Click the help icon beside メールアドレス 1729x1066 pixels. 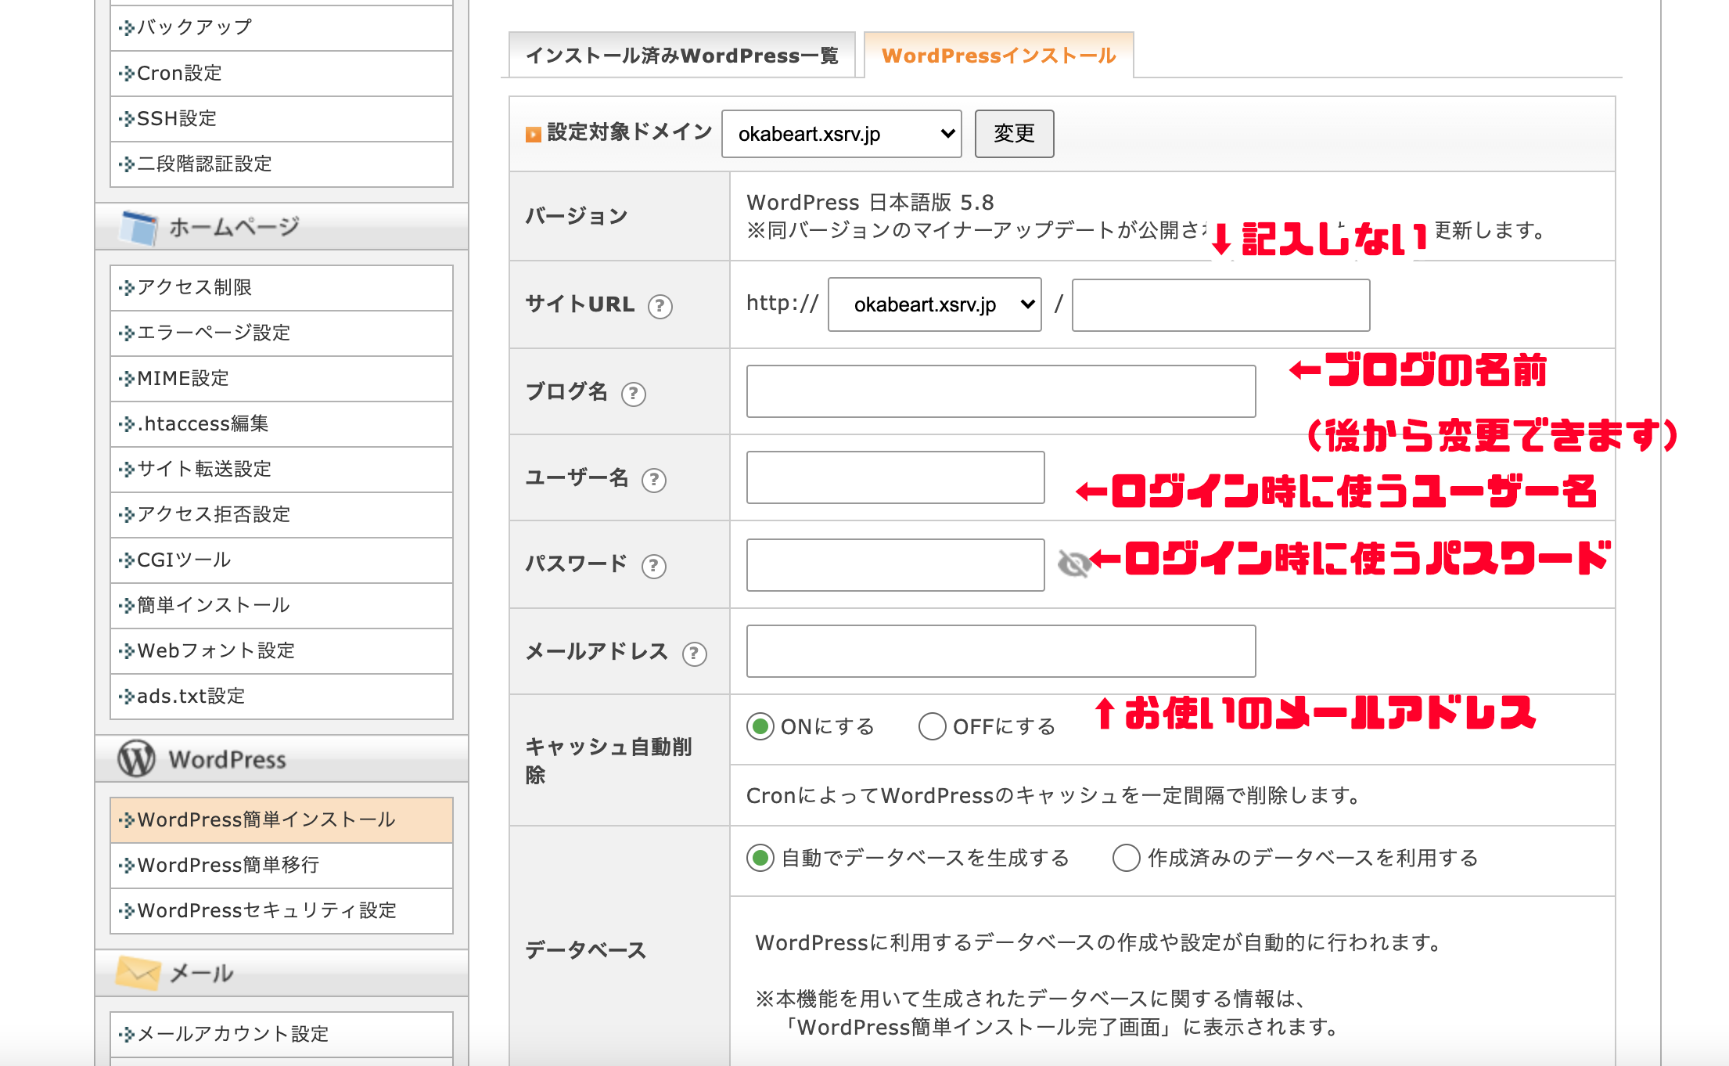coord(694,654)
